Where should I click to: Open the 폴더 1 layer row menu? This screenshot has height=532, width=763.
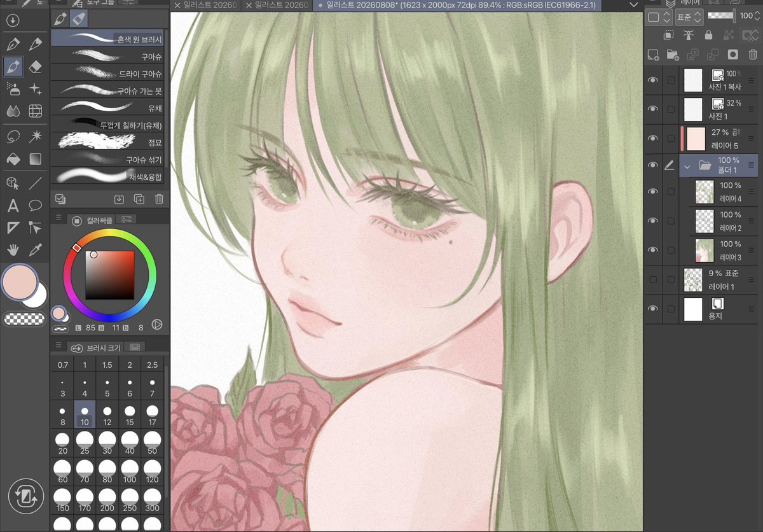(751, 165)
